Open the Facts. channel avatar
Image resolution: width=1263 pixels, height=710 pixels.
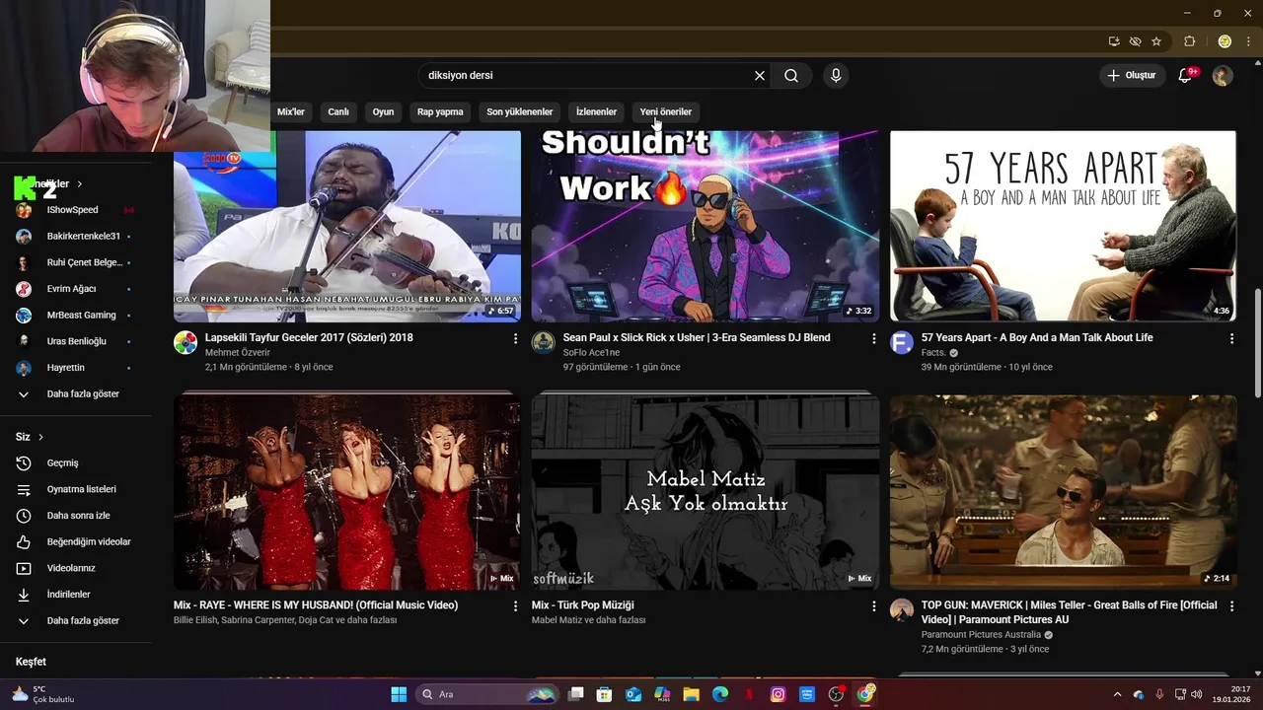coord(902,342)
